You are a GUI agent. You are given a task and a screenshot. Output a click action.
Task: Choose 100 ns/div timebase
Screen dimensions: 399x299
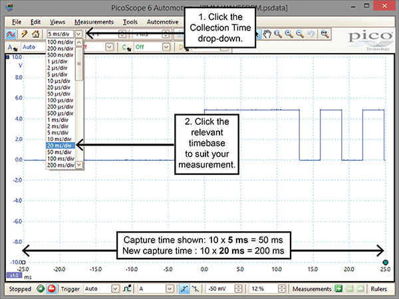[x=61, y=43]
